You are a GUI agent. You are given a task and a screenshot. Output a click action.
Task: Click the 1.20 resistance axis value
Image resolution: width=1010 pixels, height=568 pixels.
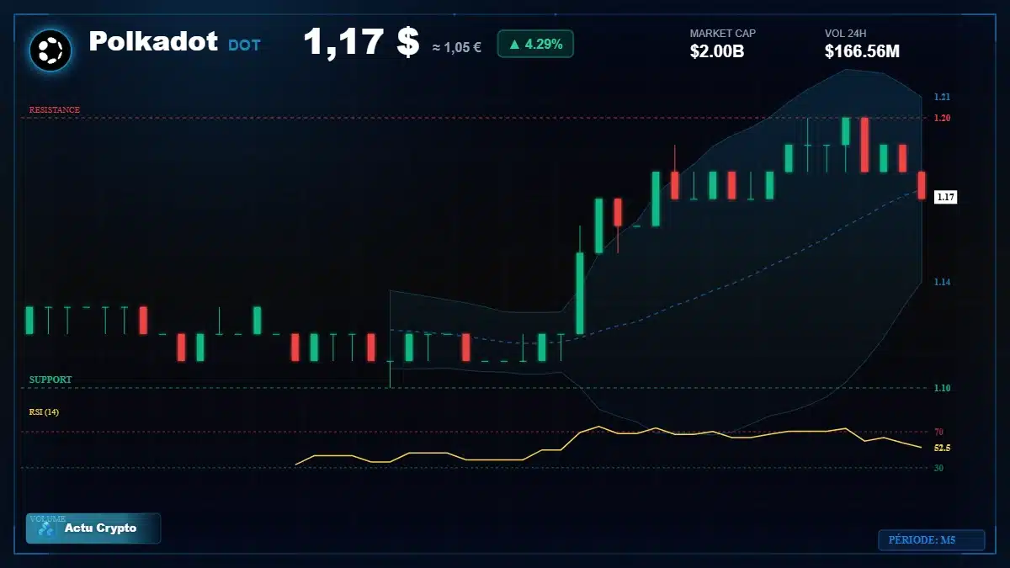942,118
